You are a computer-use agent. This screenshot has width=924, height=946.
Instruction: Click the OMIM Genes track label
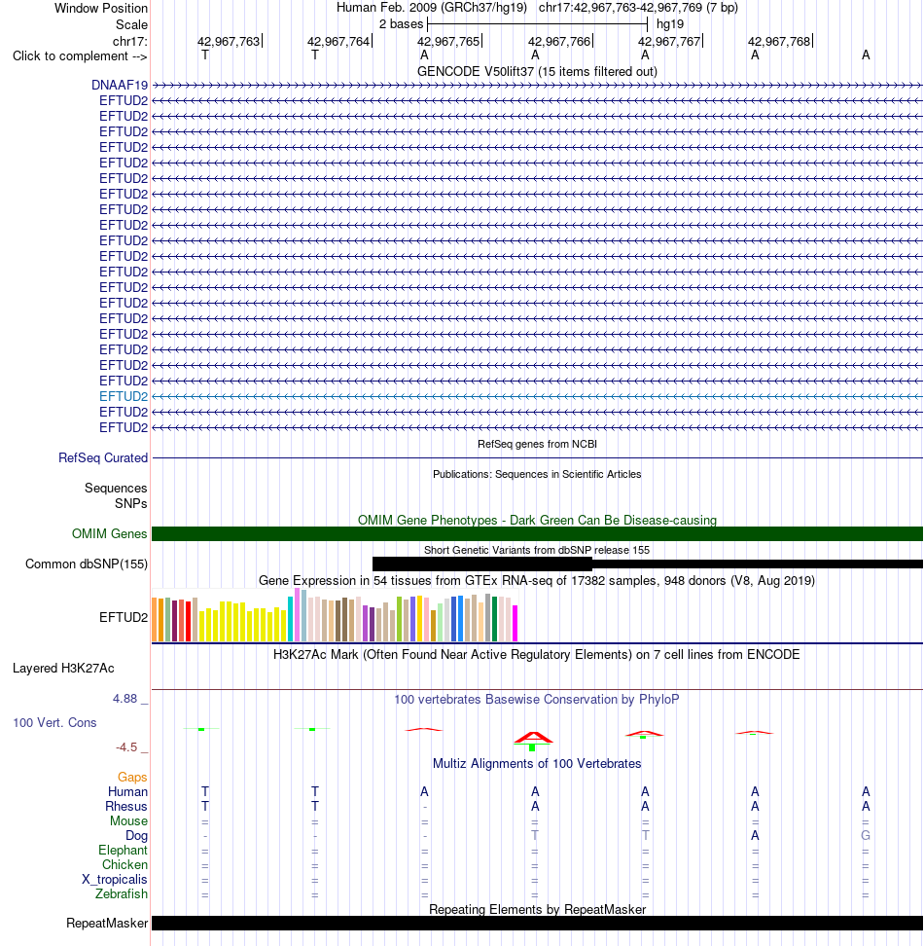tap(109, 534)
